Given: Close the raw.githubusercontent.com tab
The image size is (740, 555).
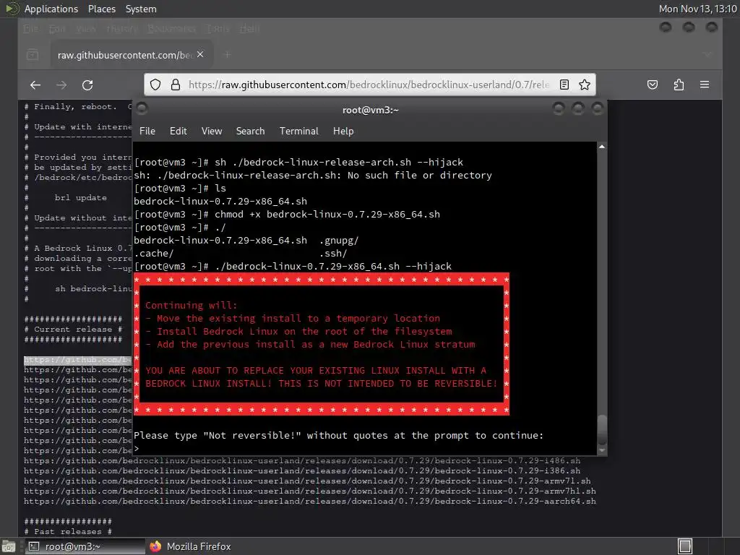Looking at the screenshot, I should coord(200,55).
